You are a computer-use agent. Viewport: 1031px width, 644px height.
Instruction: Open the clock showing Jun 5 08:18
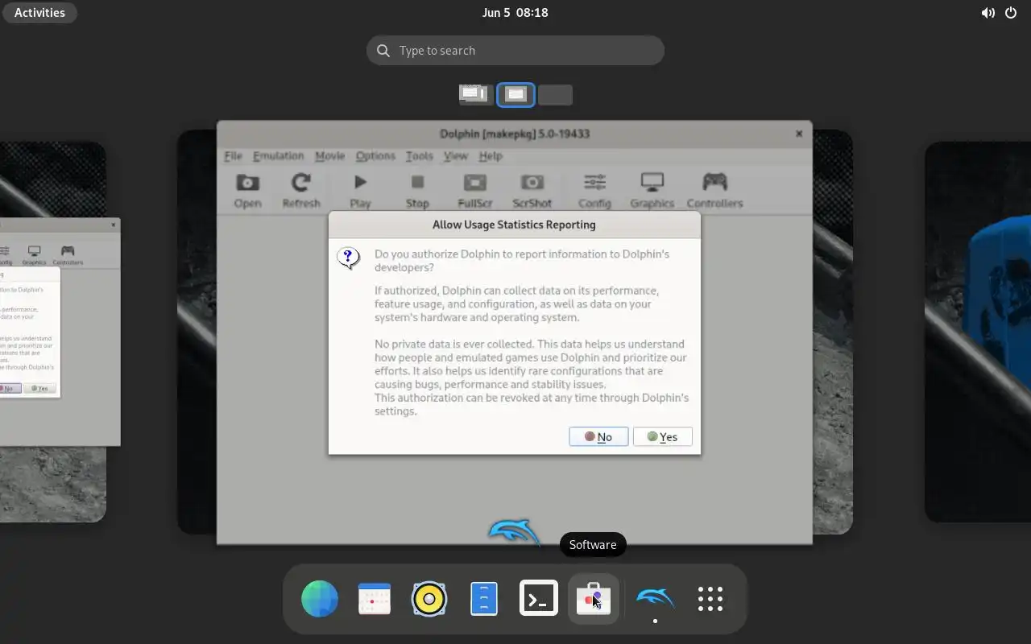[x=515, y=12]
